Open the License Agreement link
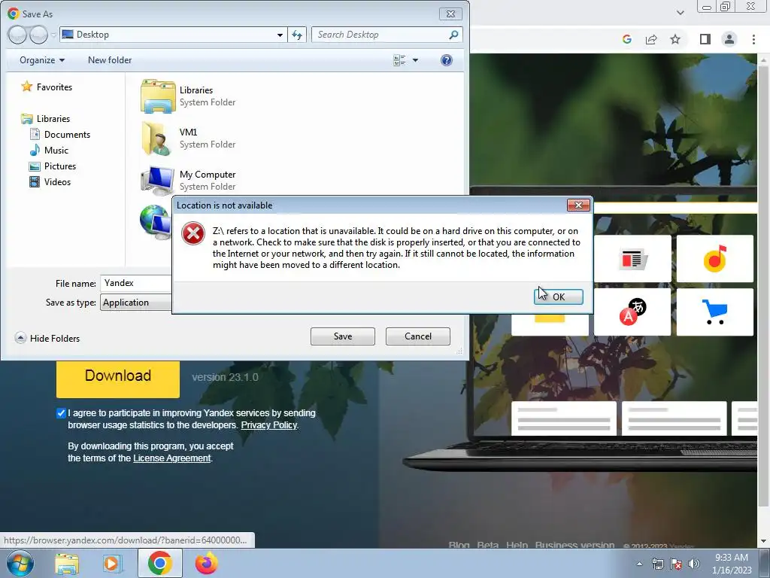Image resolution: width=770 pixels, height=578 pixels. click(x=172, y=458)
